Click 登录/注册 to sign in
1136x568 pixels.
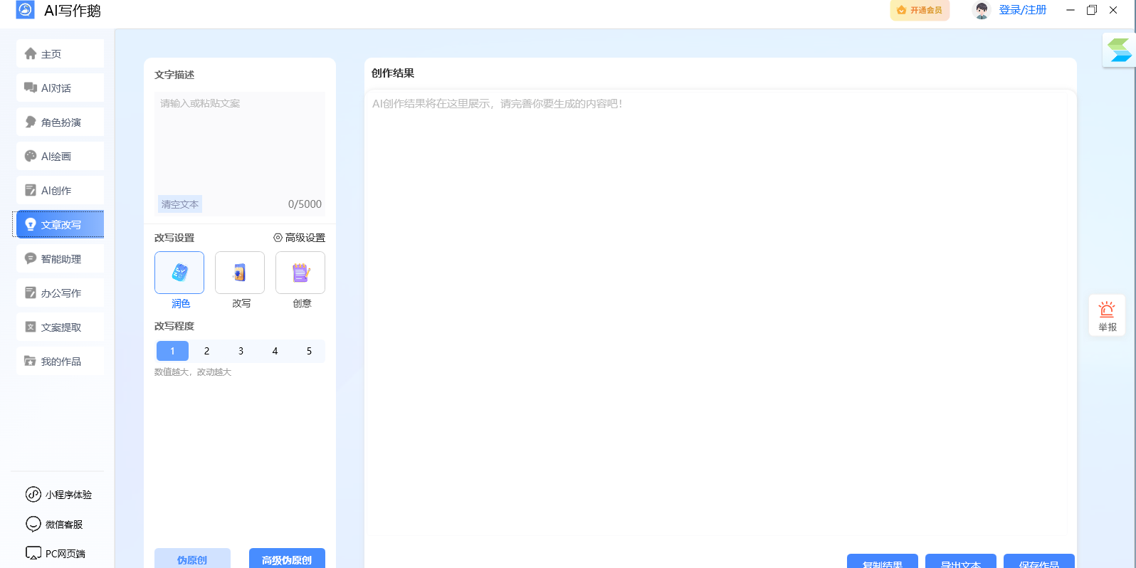click(1023, 10)
